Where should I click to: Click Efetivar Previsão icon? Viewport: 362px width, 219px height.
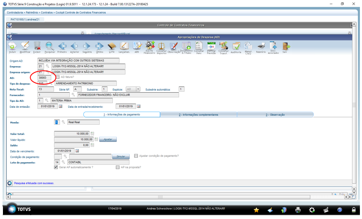point(211,47)
